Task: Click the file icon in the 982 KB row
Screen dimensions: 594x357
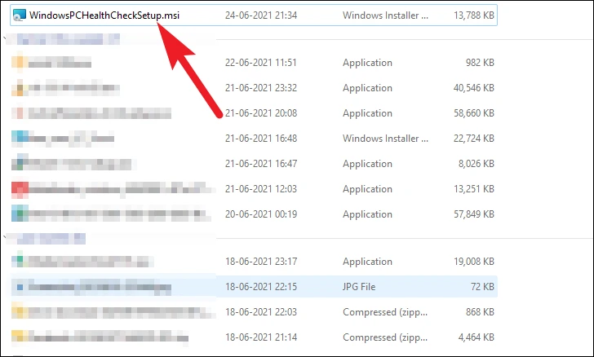Action: (20, 63)
